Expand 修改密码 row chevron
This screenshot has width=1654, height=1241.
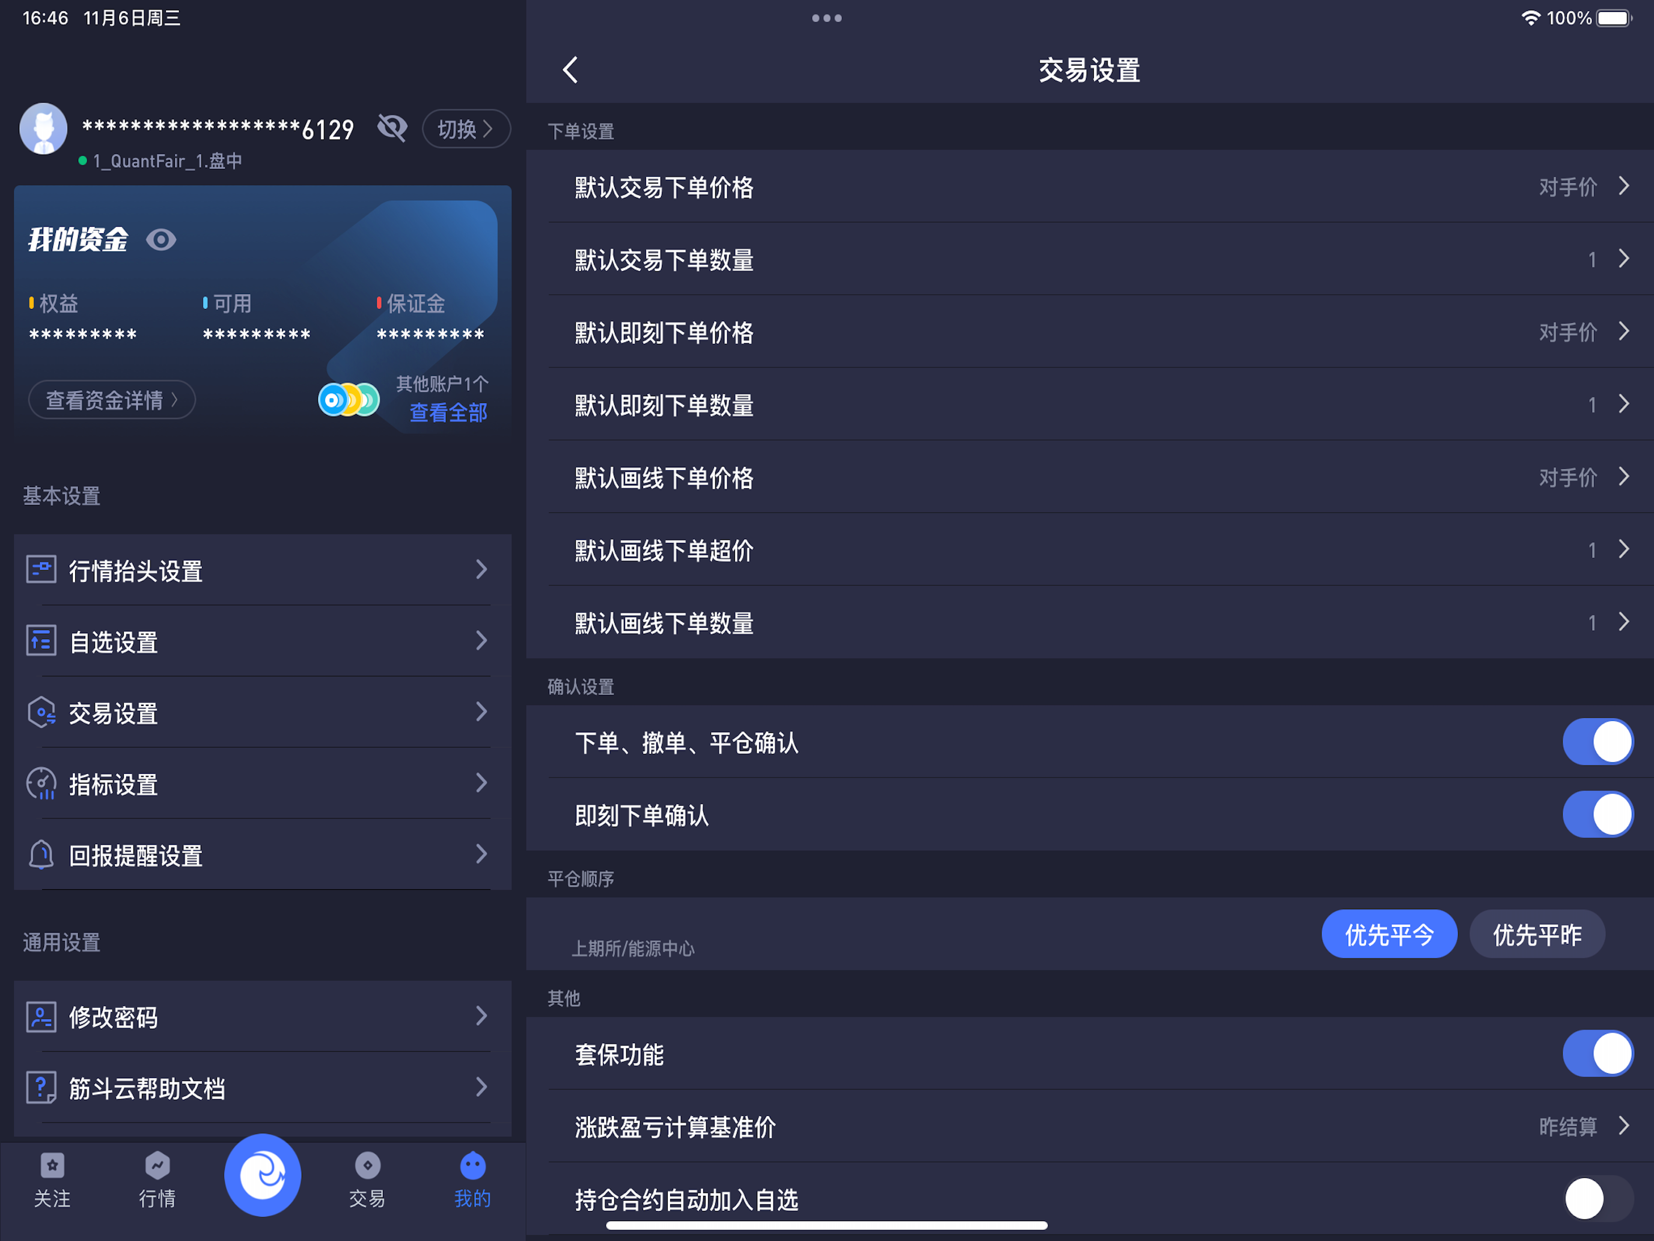coord(481,1016)
